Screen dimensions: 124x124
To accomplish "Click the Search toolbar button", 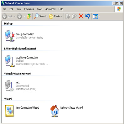I will [x=40, y=16].
